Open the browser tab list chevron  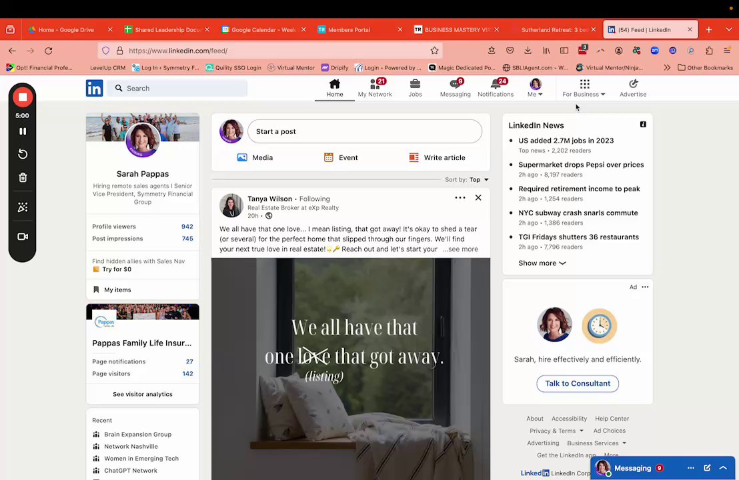[728, 30]
